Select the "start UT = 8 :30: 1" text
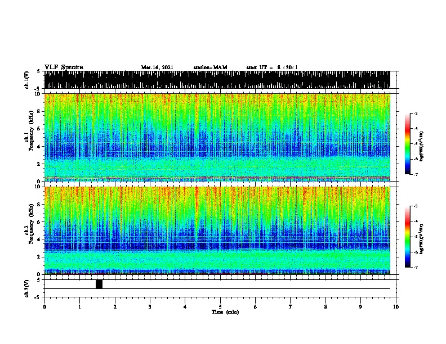 point(272,67)
